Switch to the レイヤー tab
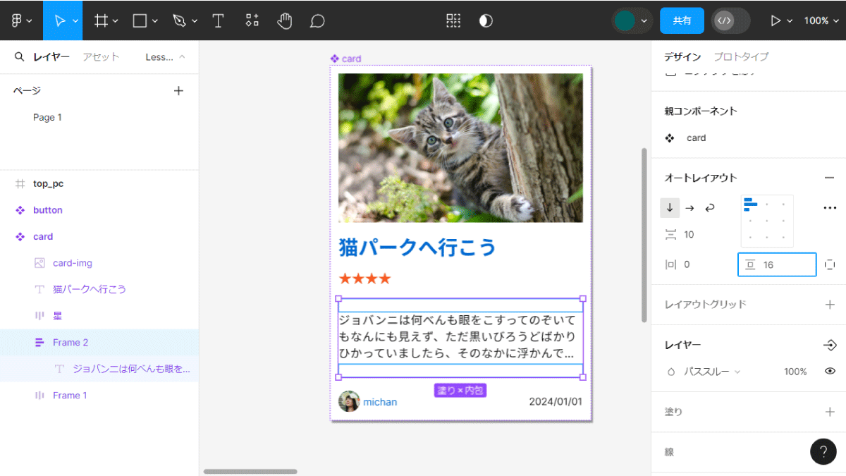 51,57
